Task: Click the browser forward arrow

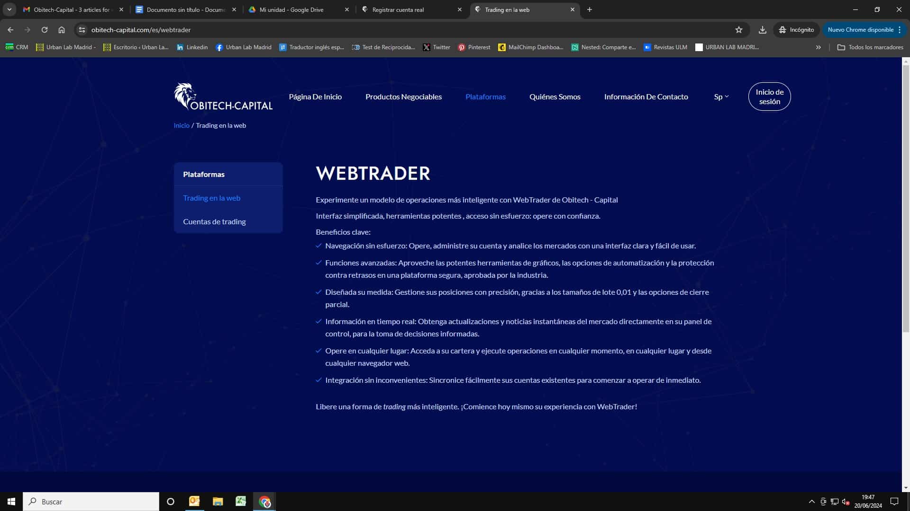Action: click(x=27, y=30)
